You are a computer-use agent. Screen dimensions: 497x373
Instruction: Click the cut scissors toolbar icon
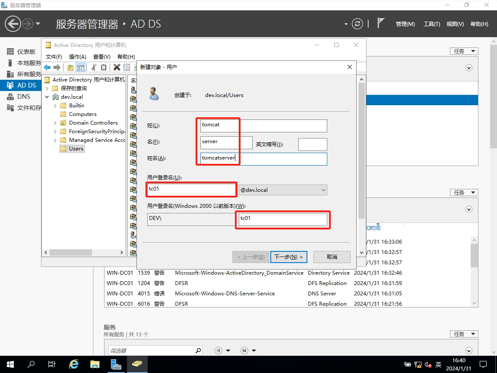coord(93,67)
